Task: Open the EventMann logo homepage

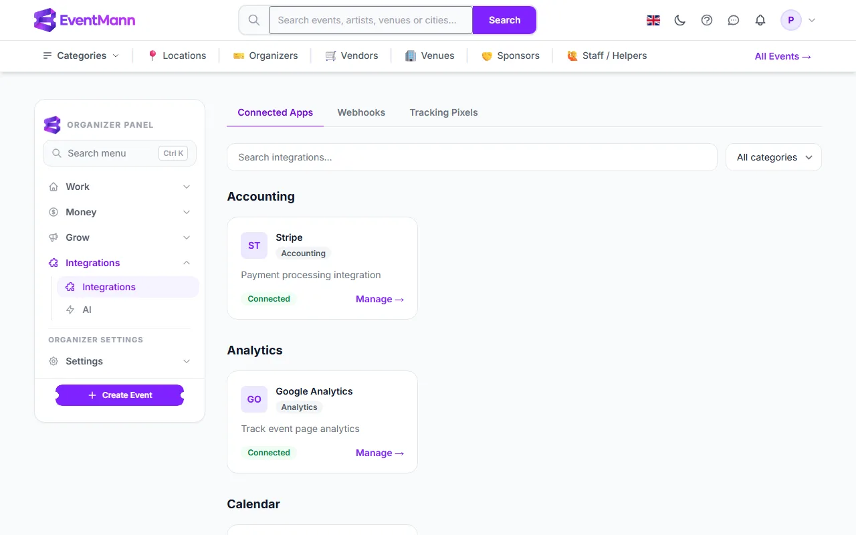Action: [84, 20]
